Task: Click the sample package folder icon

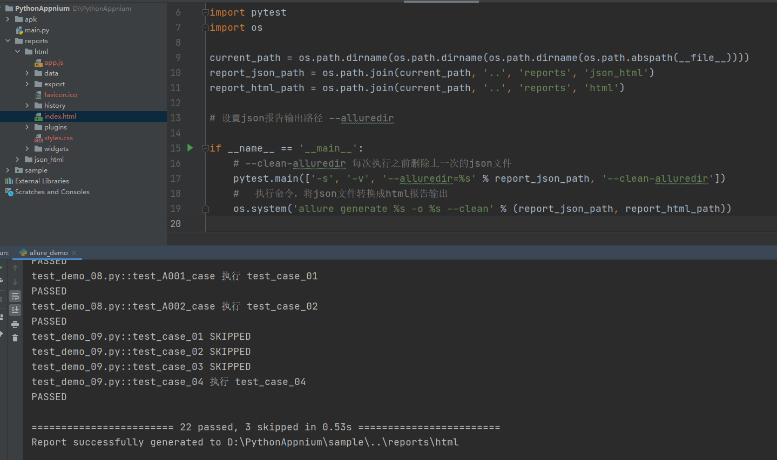Action: tap(19, 170)
